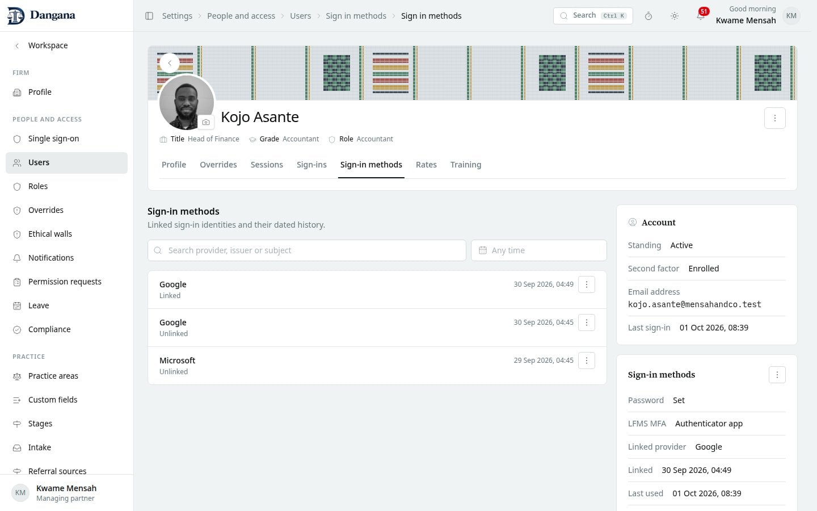Open Practice areas page

coord(66,376)
